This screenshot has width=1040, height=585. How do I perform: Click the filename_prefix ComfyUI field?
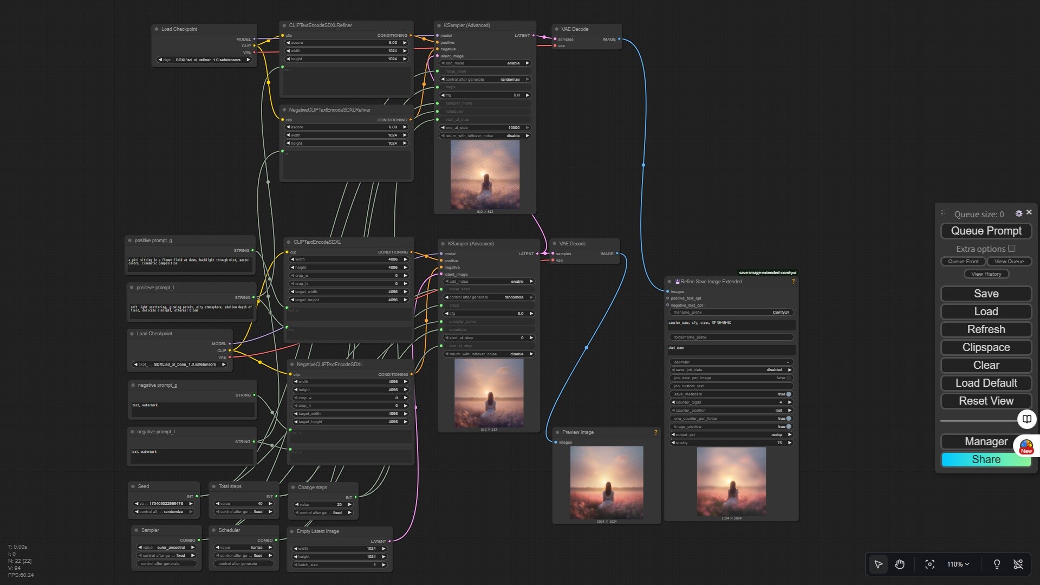click(731, 313)
